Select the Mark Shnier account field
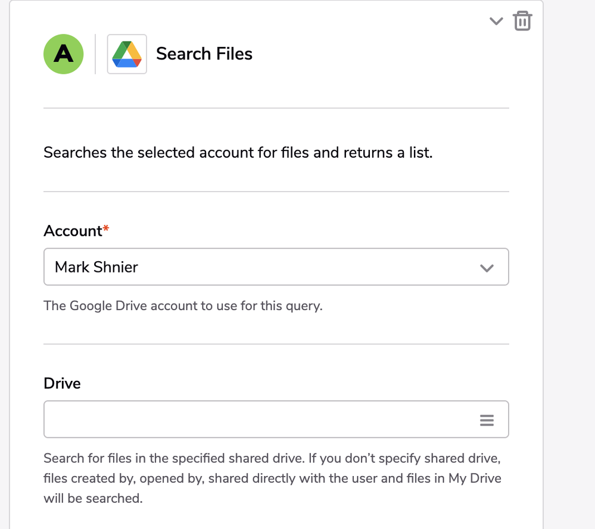595x529 pixels. point(276,267)
